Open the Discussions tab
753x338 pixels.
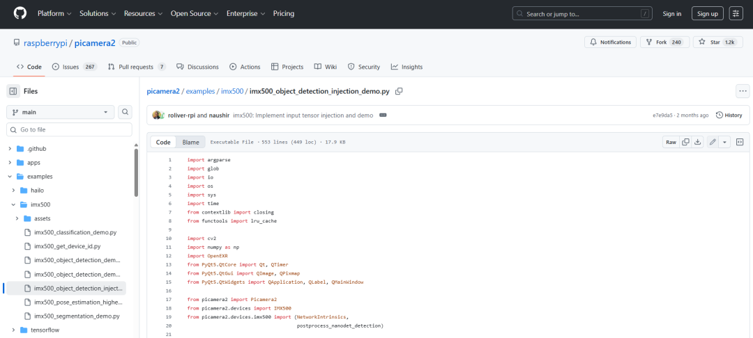(197, 67)
